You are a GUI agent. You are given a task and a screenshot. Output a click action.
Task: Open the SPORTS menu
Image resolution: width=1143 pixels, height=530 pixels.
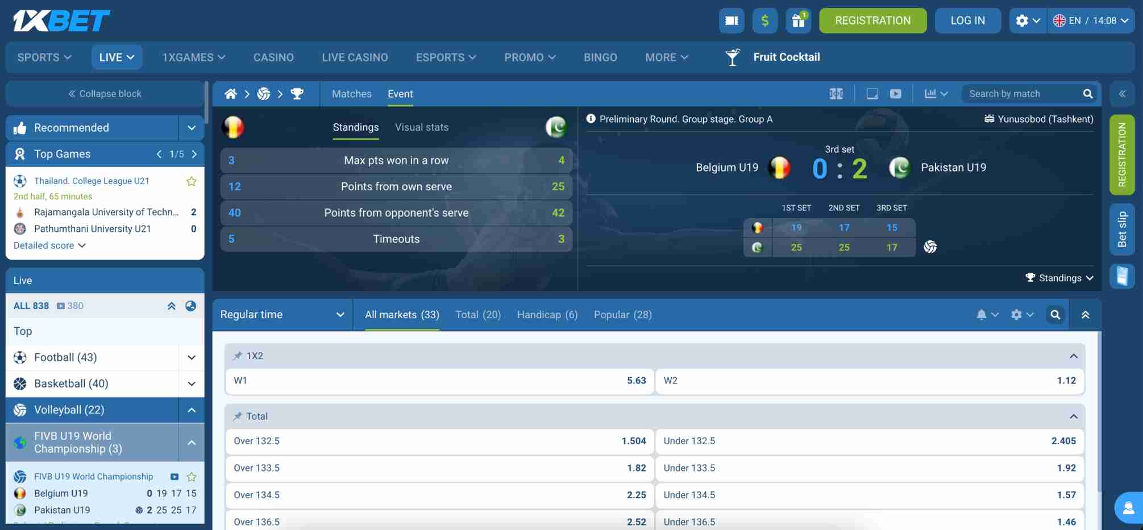pos(44,57)
